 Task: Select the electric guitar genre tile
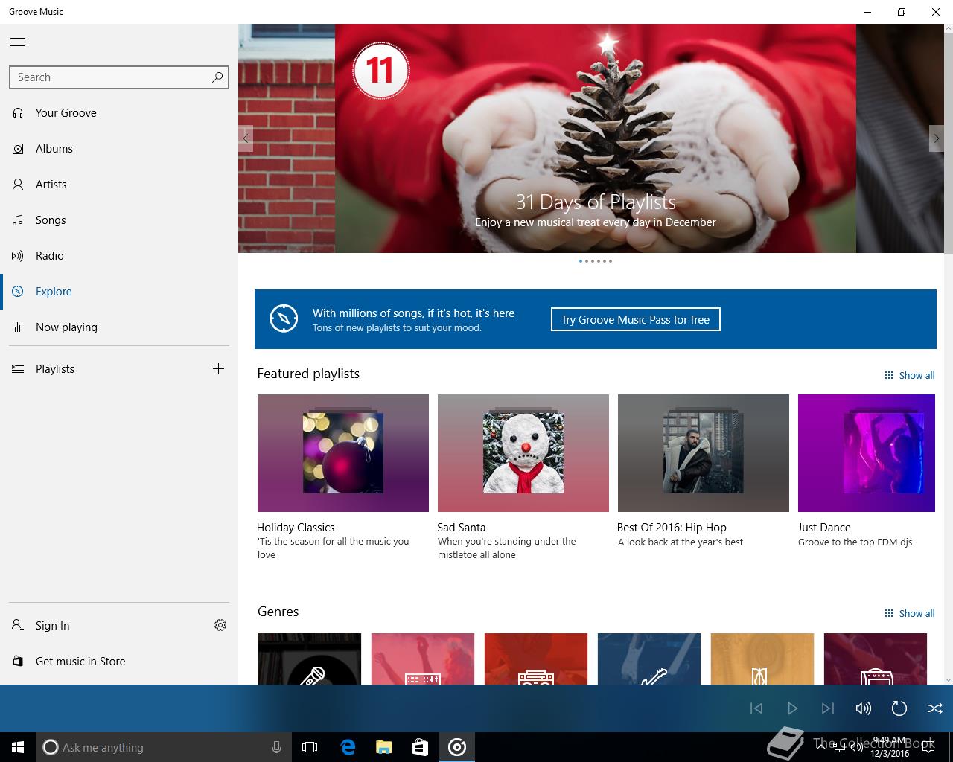(649, 659)
